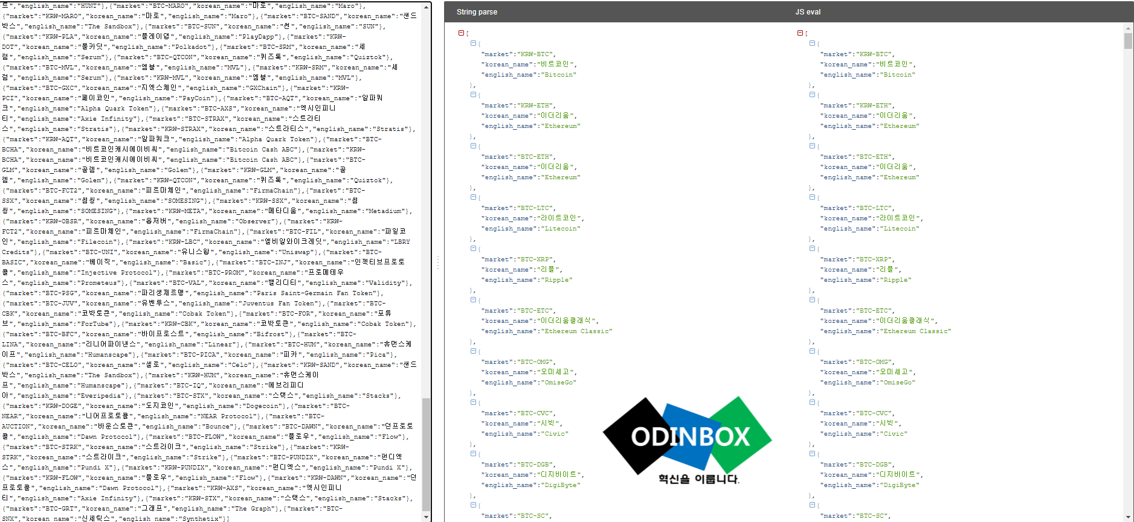Image resolution: width=1134 pixels, height=522 pixels.
Task: Select "market":"BTC-XRP" line in JS eval
Action: tap(857, 259)
